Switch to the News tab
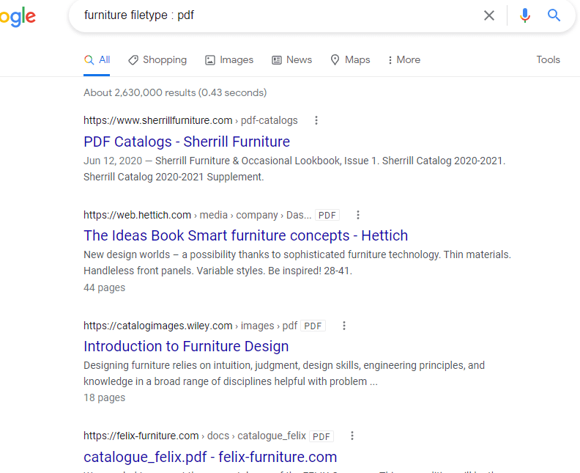Viewport: 580px width, 473px height. [x=292, y=60]
